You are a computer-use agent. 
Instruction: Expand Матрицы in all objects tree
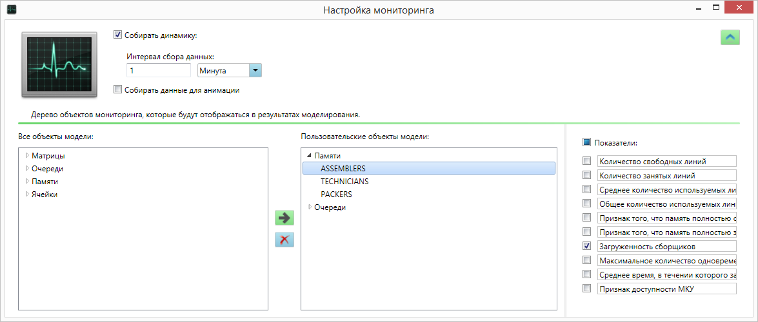28,156
